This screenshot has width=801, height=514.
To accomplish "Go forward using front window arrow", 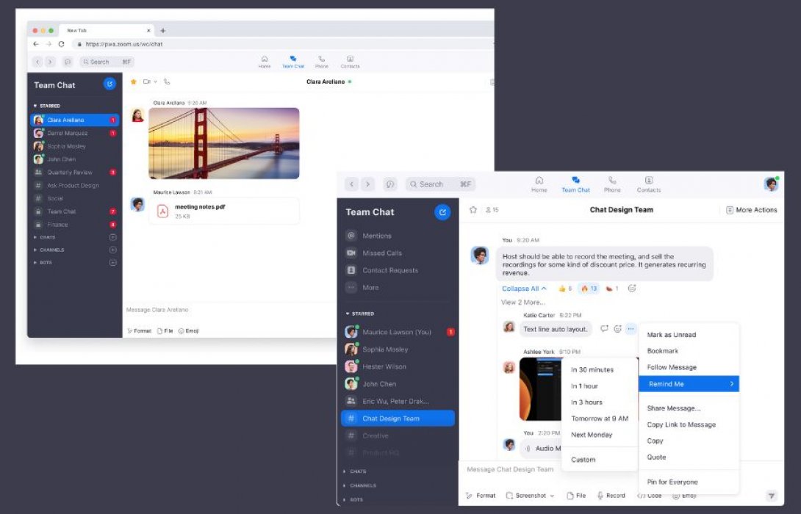I will [368, 184].
